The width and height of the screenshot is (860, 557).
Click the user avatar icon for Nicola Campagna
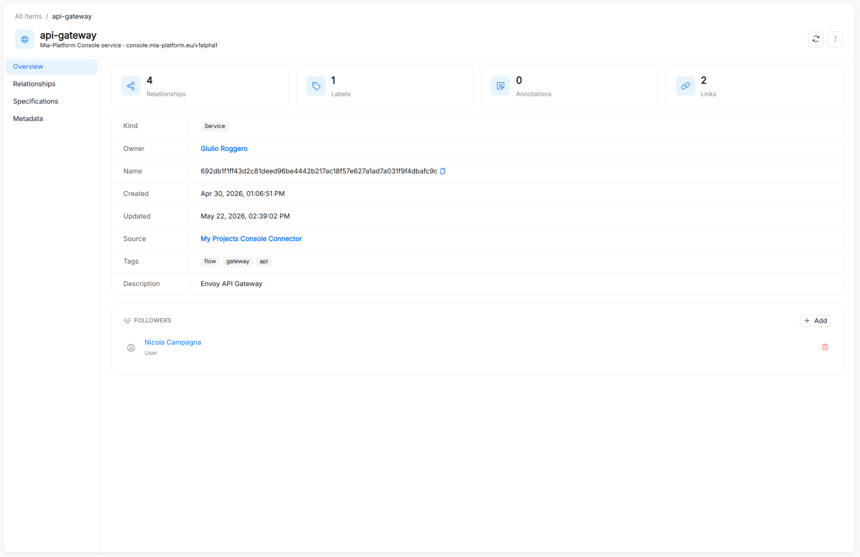click(131, 348)
